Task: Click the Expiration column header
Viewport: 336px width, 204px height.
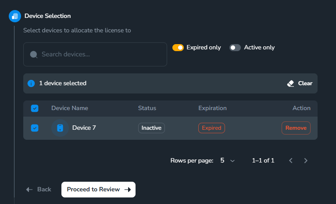Action: [x=213, y=108]
